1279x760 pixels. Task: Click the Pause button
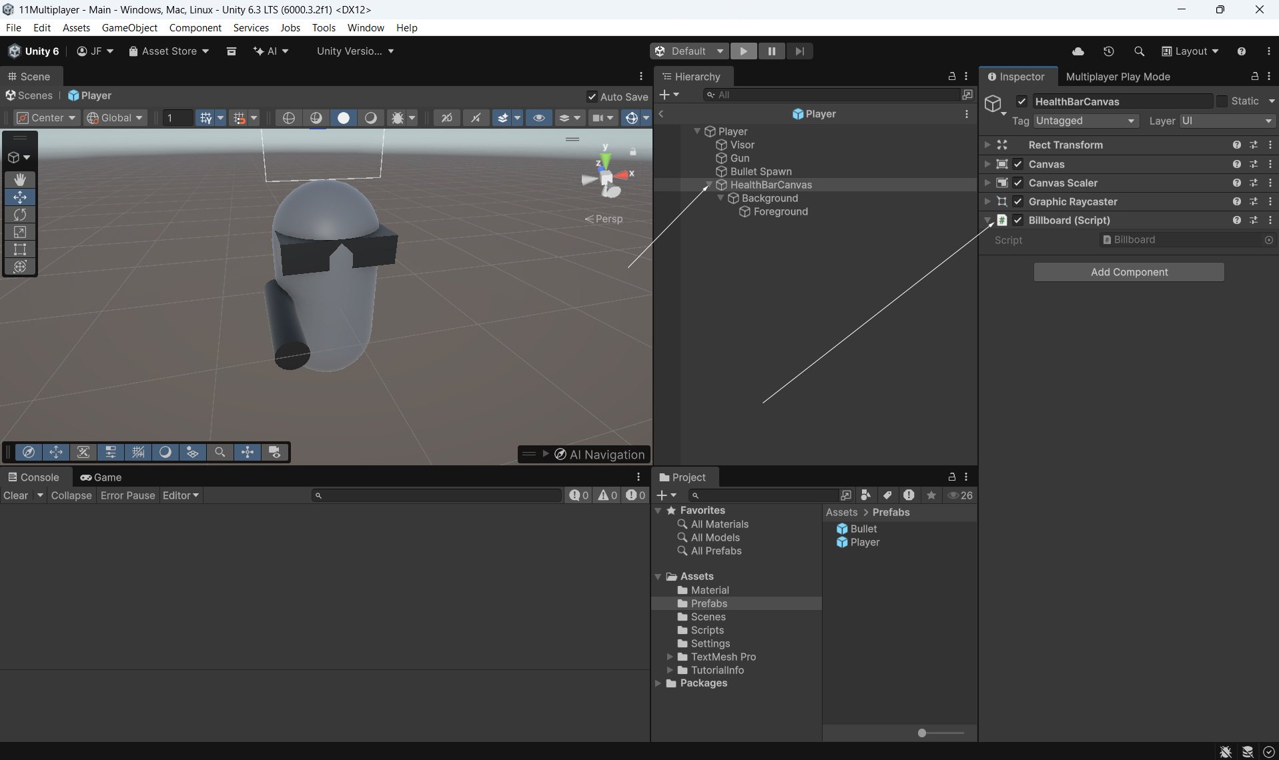pyautogui.click(x=771, y=51)
